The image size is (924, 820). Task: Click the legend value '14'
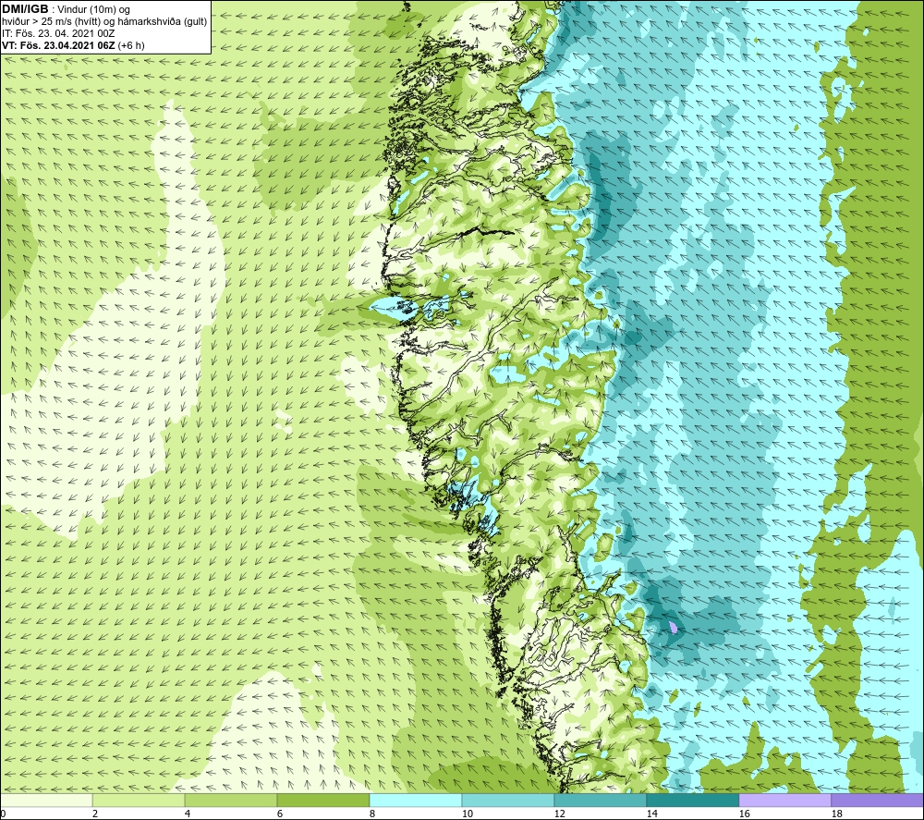(x=651, y=814)
